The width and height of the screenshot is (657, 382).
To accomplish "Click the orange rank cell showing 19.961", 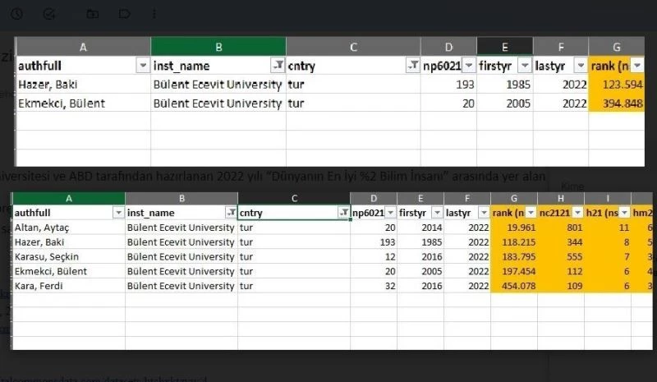I will [x=521, y=228].
